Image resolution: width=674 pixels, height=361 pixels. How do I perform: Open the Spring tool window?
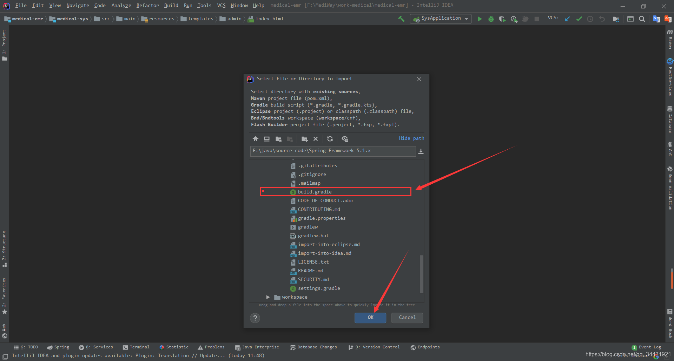58,347
